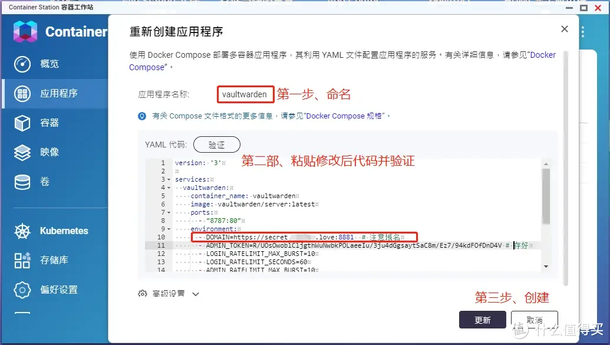
Task: Expand the 高级设置 chevron
Action: pos(196,294)
